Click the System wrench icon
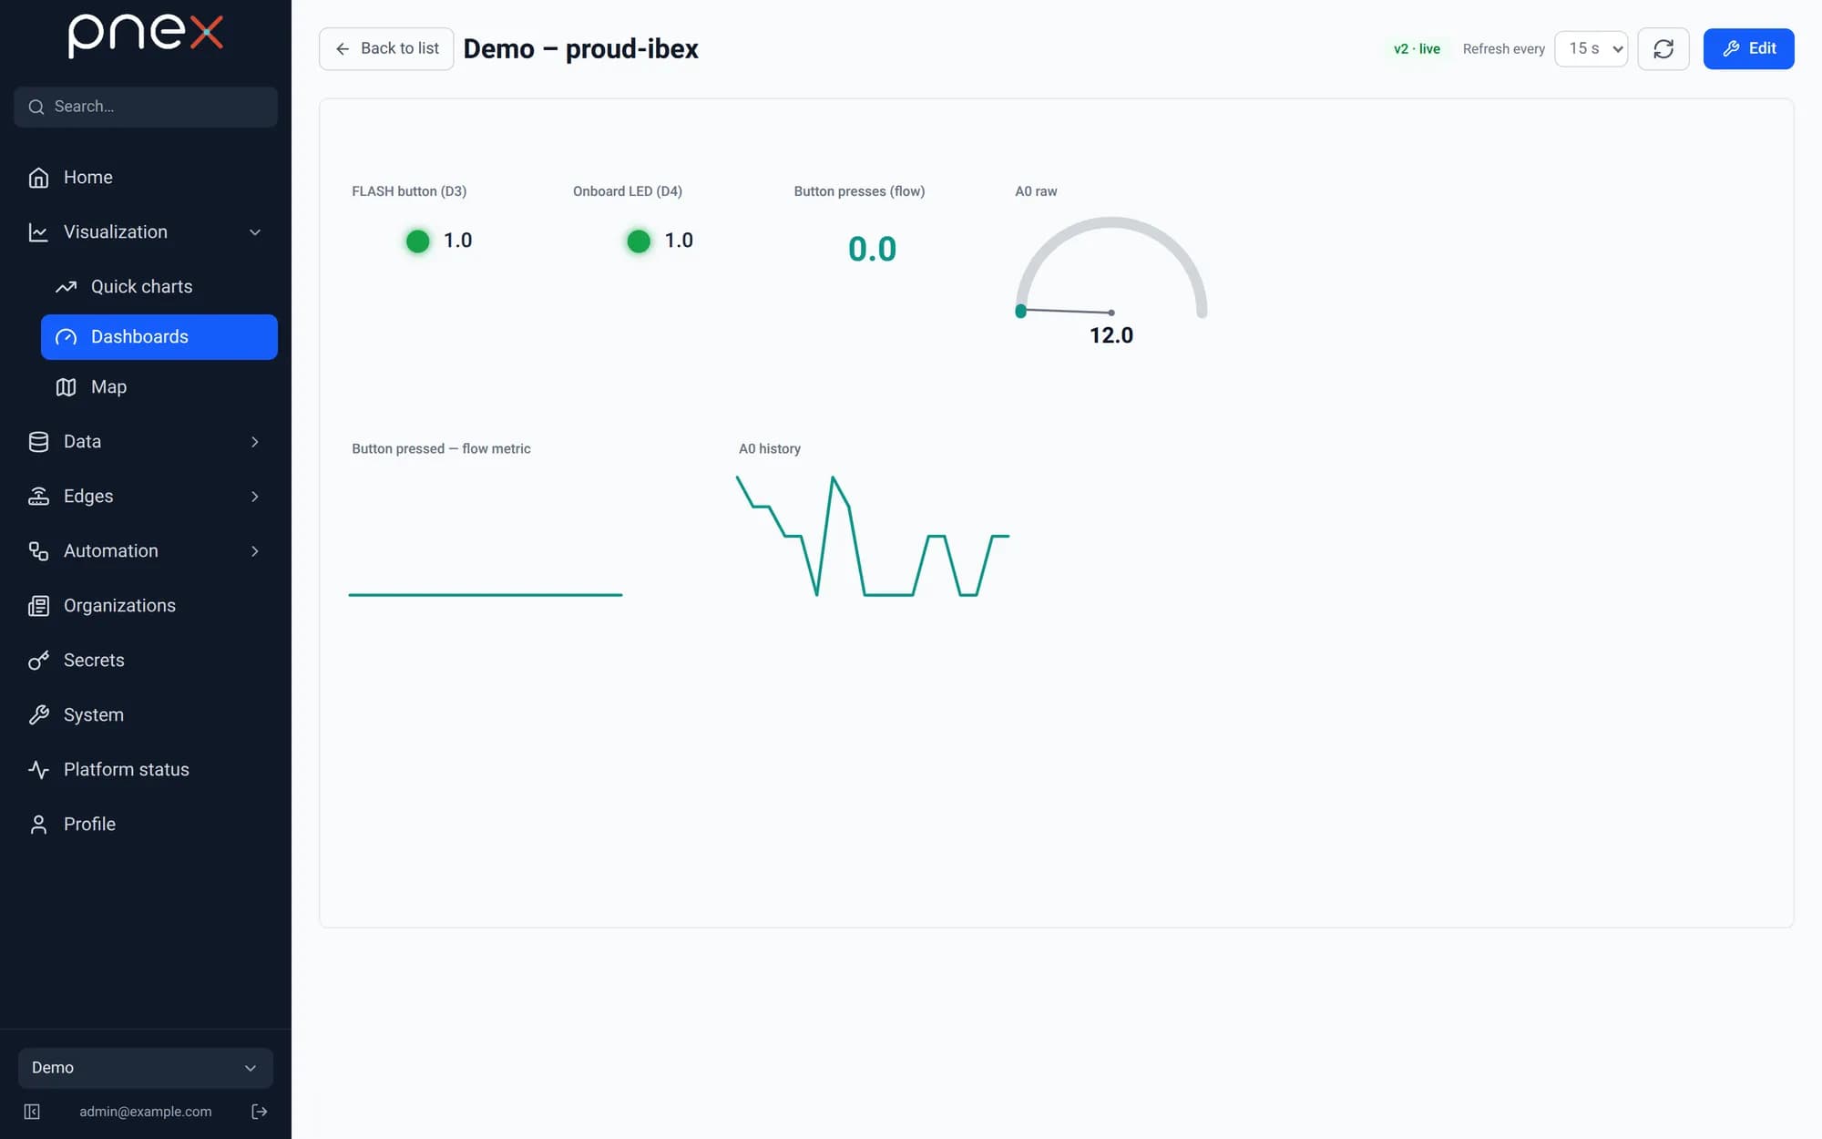This screenshot has width=1822, height=1139. pyautogui.click(x=38, y=715)
